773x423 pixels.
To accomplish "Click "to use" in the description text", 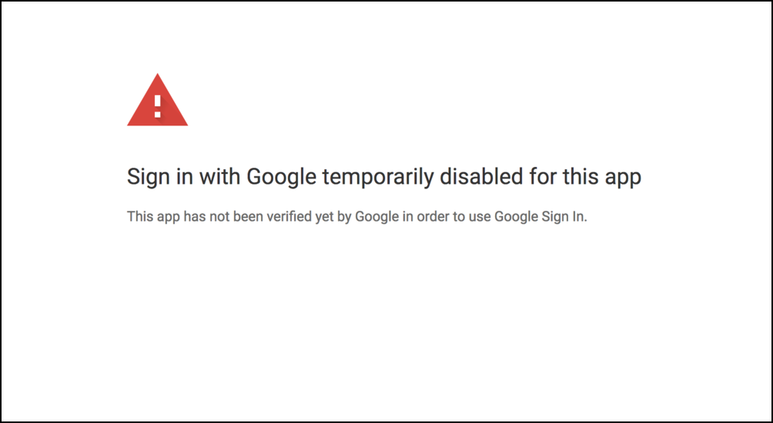I will [x=472, y=217].
